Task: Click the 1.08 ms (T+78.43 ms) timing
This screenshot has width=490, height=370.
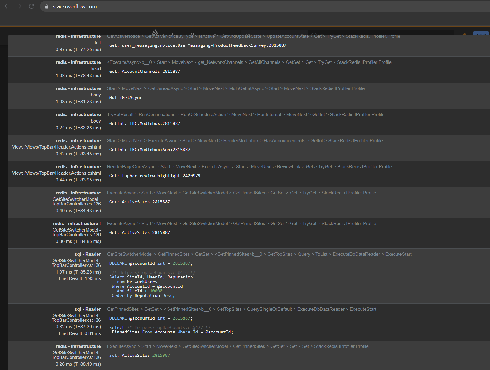Action: coord(78,76)
